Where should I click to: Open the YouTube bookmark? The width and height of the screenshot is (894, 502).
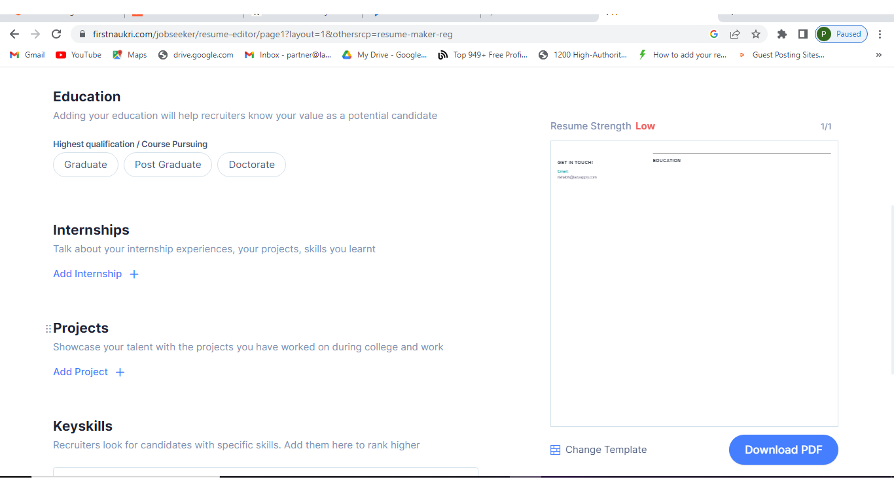point(79,55)
